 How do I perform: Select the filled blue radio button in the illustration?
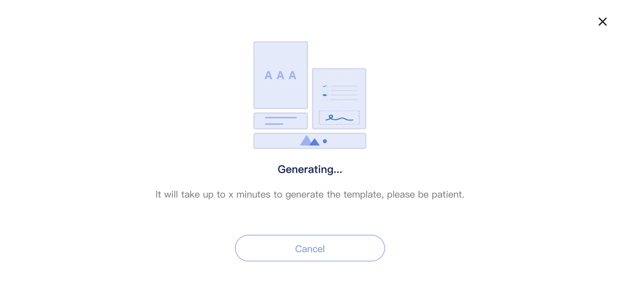(x=325, y=95)
